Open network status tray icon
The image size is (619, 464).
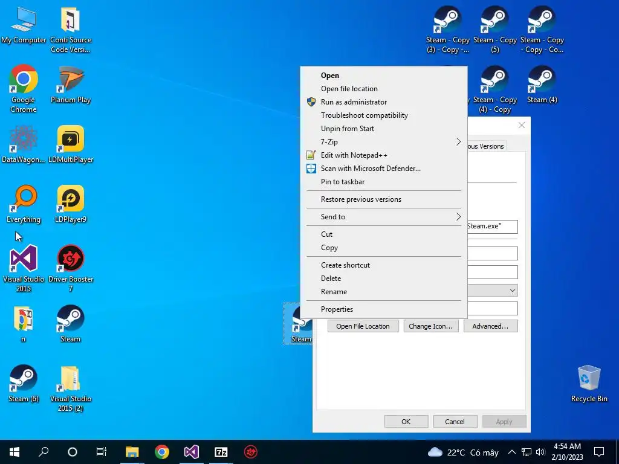tap(527, 452)
